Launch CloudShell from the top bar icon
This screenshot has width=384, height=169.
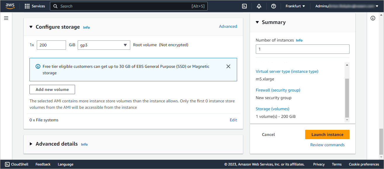(245, 6)
